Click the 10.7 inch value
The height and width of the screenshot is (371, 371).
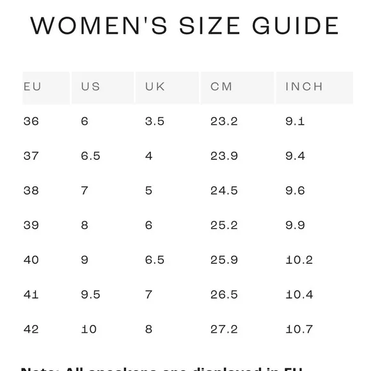299,329
